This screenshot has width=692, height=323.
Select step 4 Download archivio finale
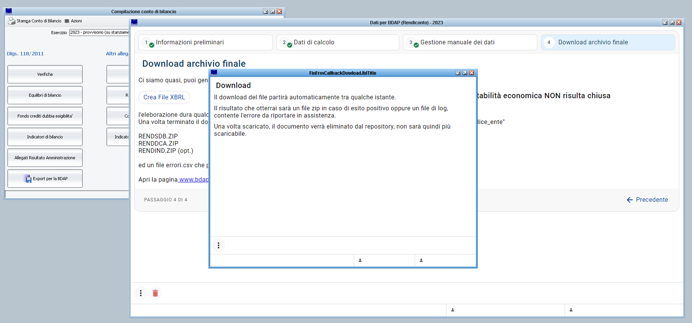point(607,42)
